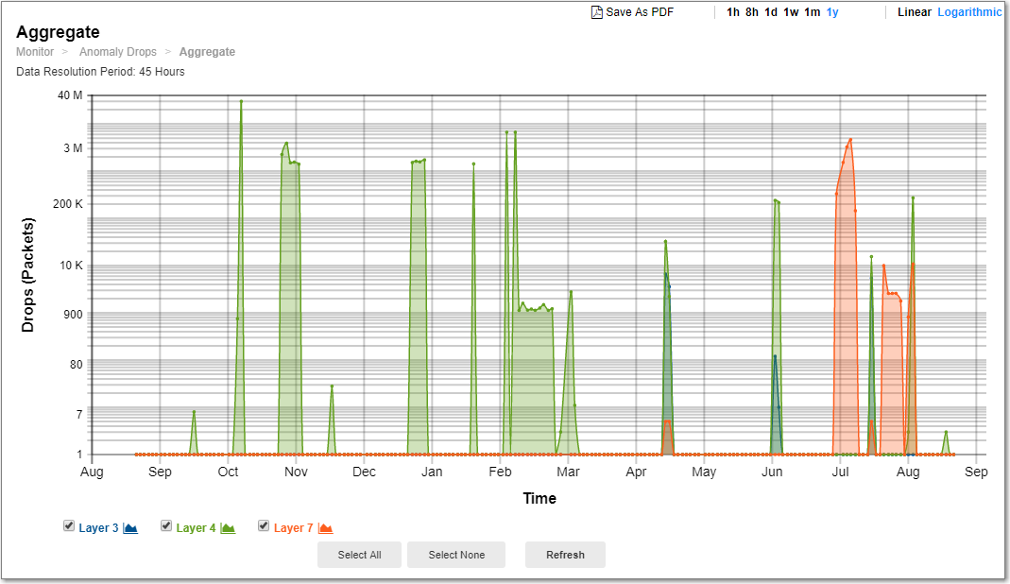The width and height of the screenshot is (1010, 584).
Task: Click the orange Layer 7 peak point in July
Action: (850, 140)
